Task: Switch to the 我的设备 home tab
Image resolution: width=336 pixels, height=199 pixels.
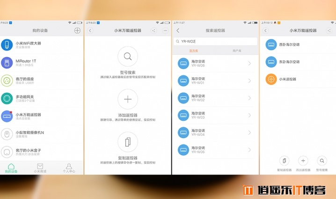Action: (11, 168)
